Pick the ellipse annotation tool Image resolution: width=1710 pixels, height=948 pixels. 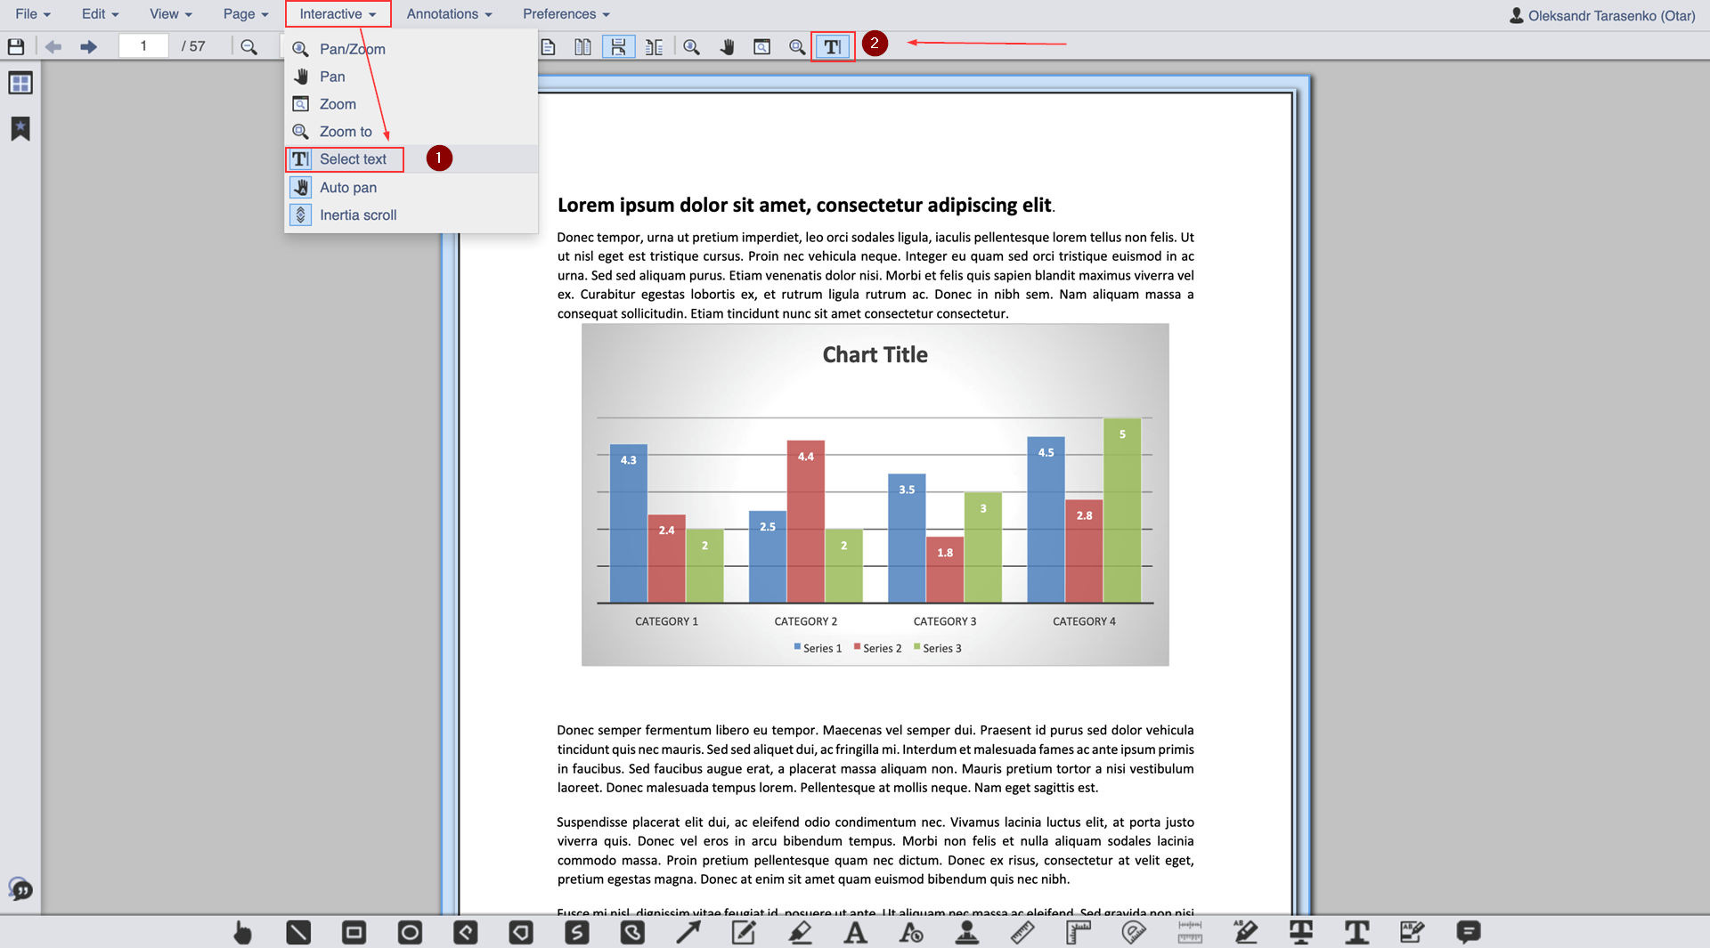410,932
